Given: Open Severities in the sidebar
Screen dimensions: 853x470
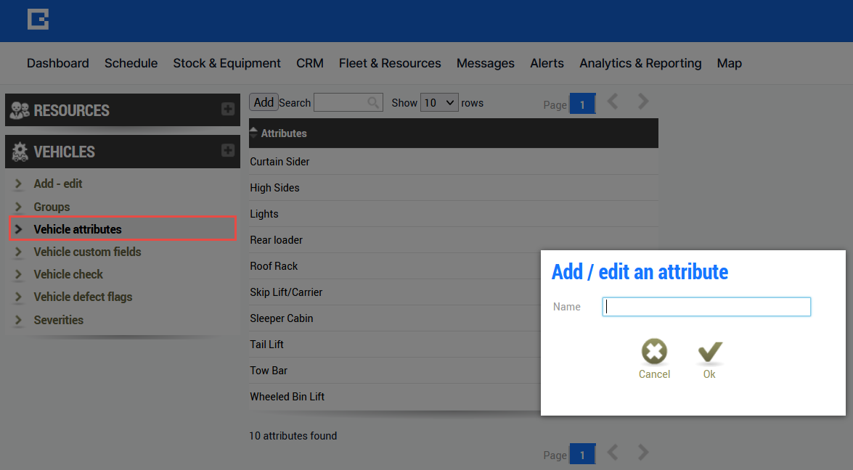Looking at the screenshot, I should [x=58, y=320].
